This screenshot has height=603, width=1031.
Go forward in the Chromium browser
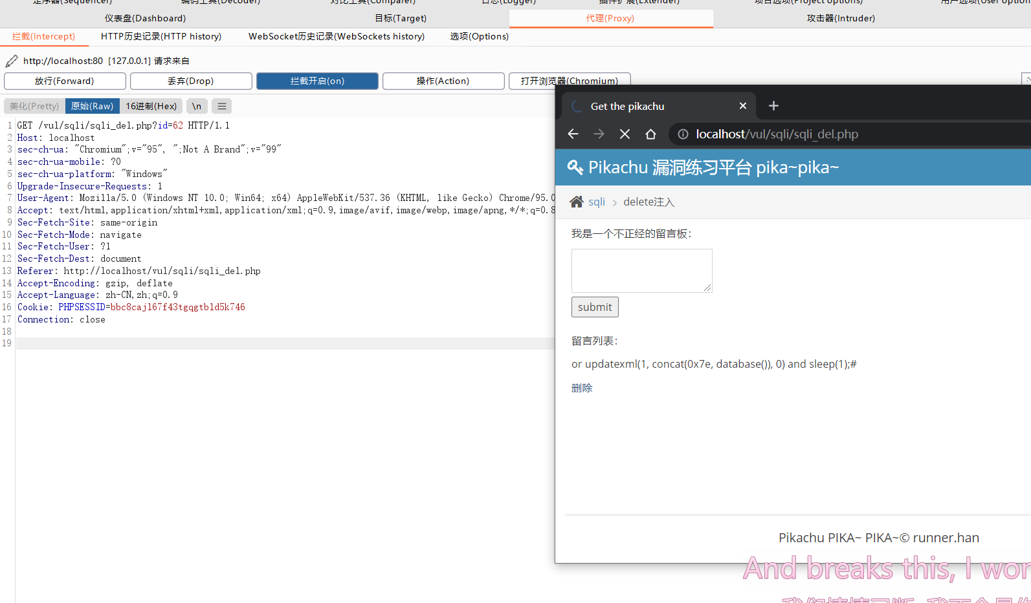point(599,134)
